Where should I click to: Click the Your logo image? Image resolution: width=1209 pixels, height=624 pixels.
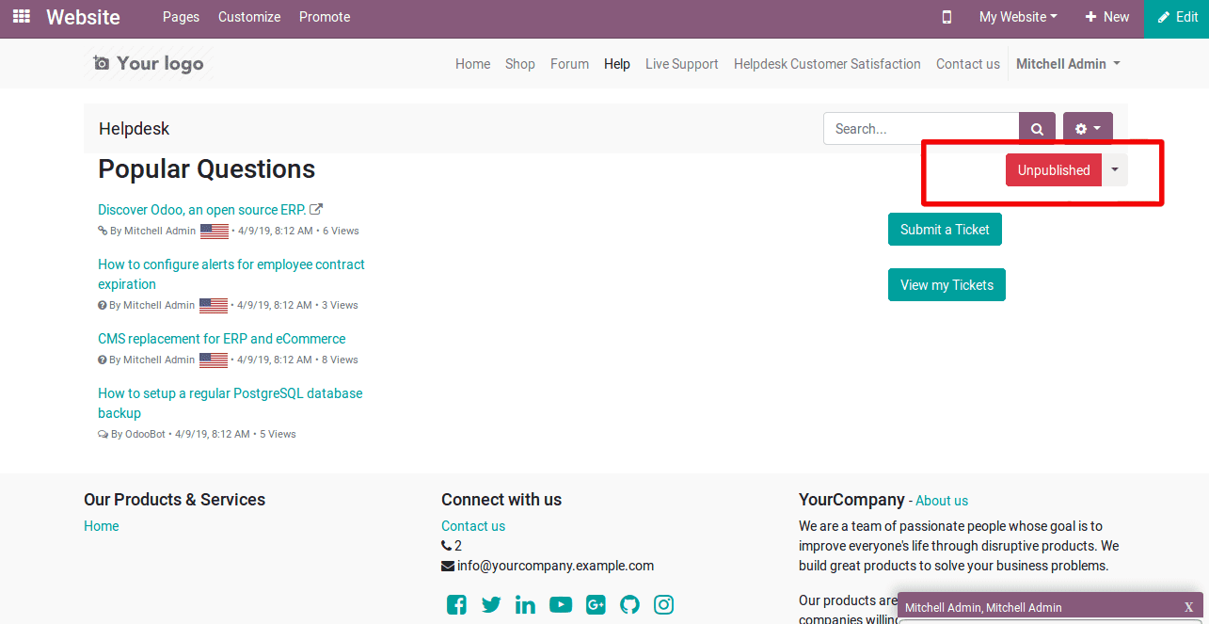pyautogui.click(x=149, y=63)
